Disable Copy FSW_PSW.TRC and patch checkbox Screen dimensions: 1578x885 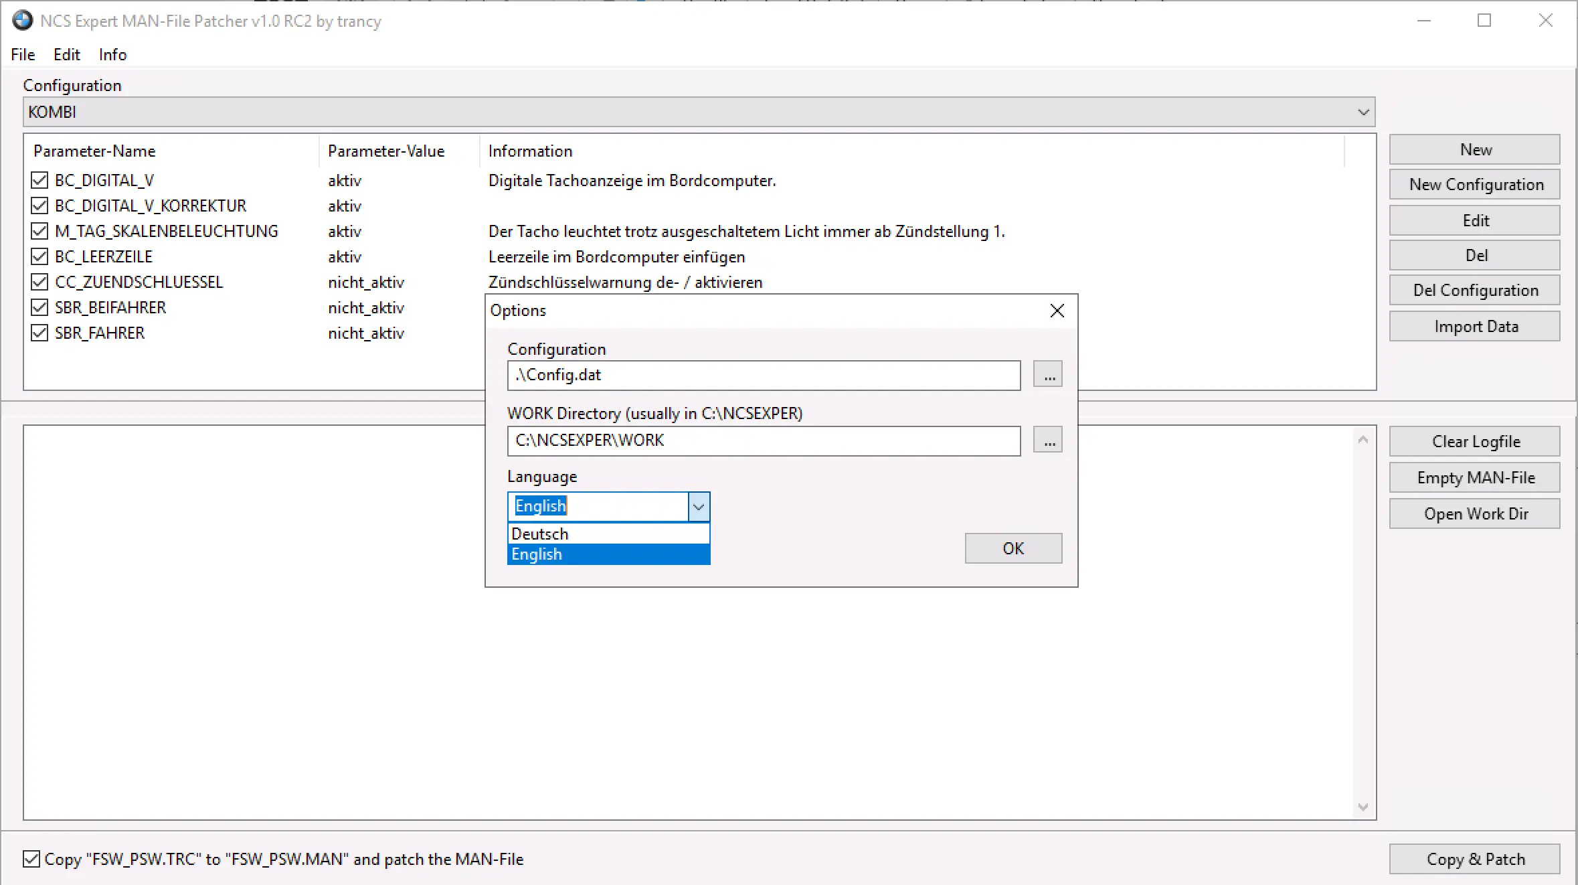(31, 859)
